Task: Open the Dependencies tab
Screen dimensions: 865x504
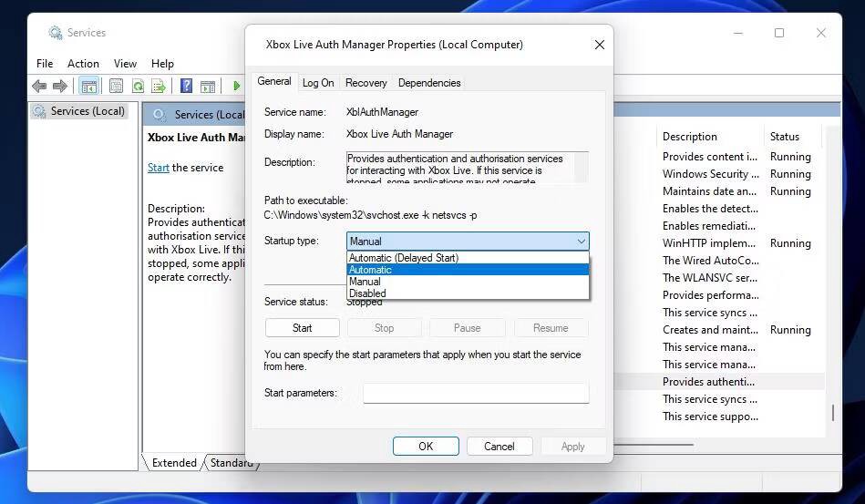Action: click(429, 83)
